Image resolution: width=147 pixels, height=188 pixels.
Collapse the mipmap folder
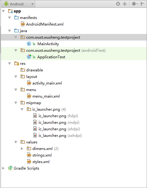pyautogui.click(x=16, y=103)
